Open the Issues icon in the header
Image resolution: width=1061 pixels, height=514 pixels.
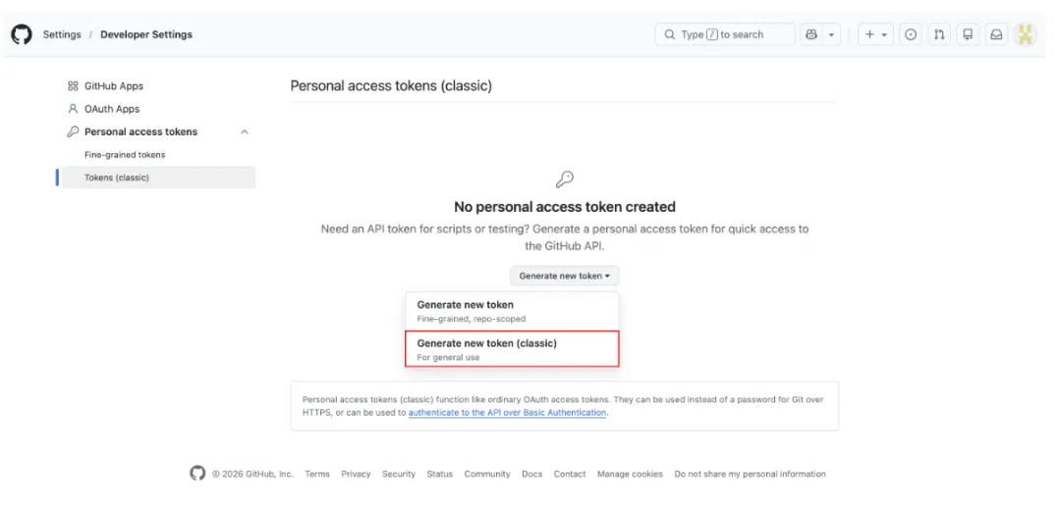click(x=911, y=34)
